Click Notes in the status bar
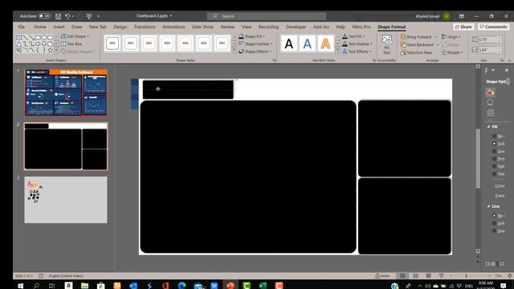514x289 pixels. click(382, 276)
